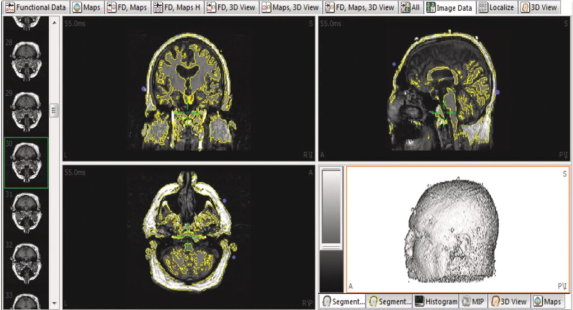Image resolution: width=573 pixels, height=310 pixels.
Task: Open the FD, Maps, 3D View tab
Action: [x=360, y=7]
